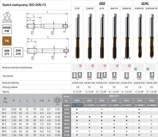158x137 pixels.
Task: Click the pitch value 0,70 in the M 4 row
Action: pyautogui.click(x=14, y=113)
